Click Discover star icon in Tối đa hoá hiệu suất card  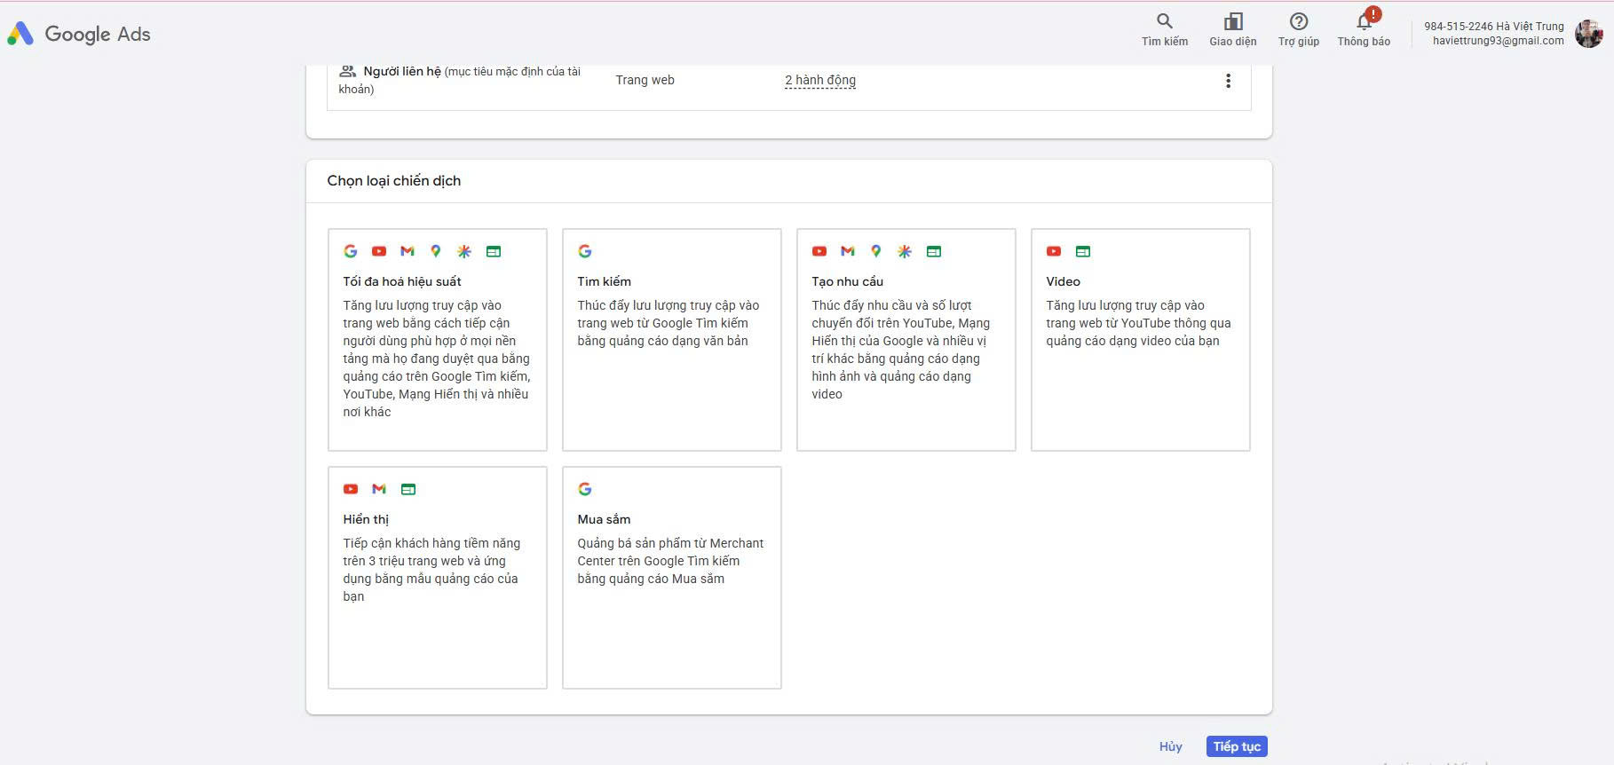pyautogui.click(x=464, y=251)
